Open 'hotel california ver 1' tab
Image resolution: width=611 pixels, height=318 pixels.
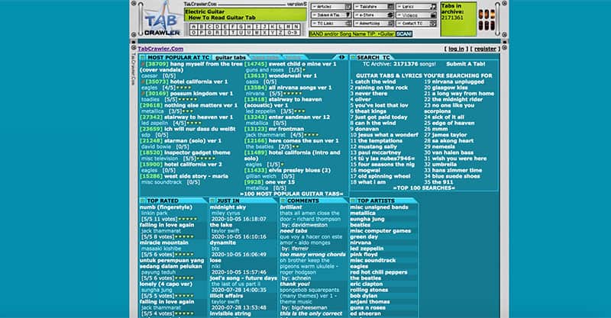click(x=199, y=82)
